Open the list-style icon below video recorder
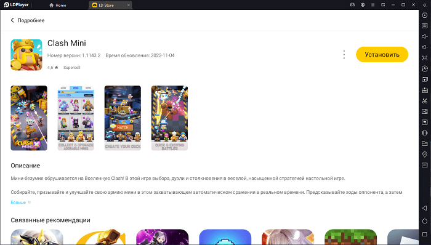Image resolution: width=431 pixels, height=245 pixels. click(425, 122)
